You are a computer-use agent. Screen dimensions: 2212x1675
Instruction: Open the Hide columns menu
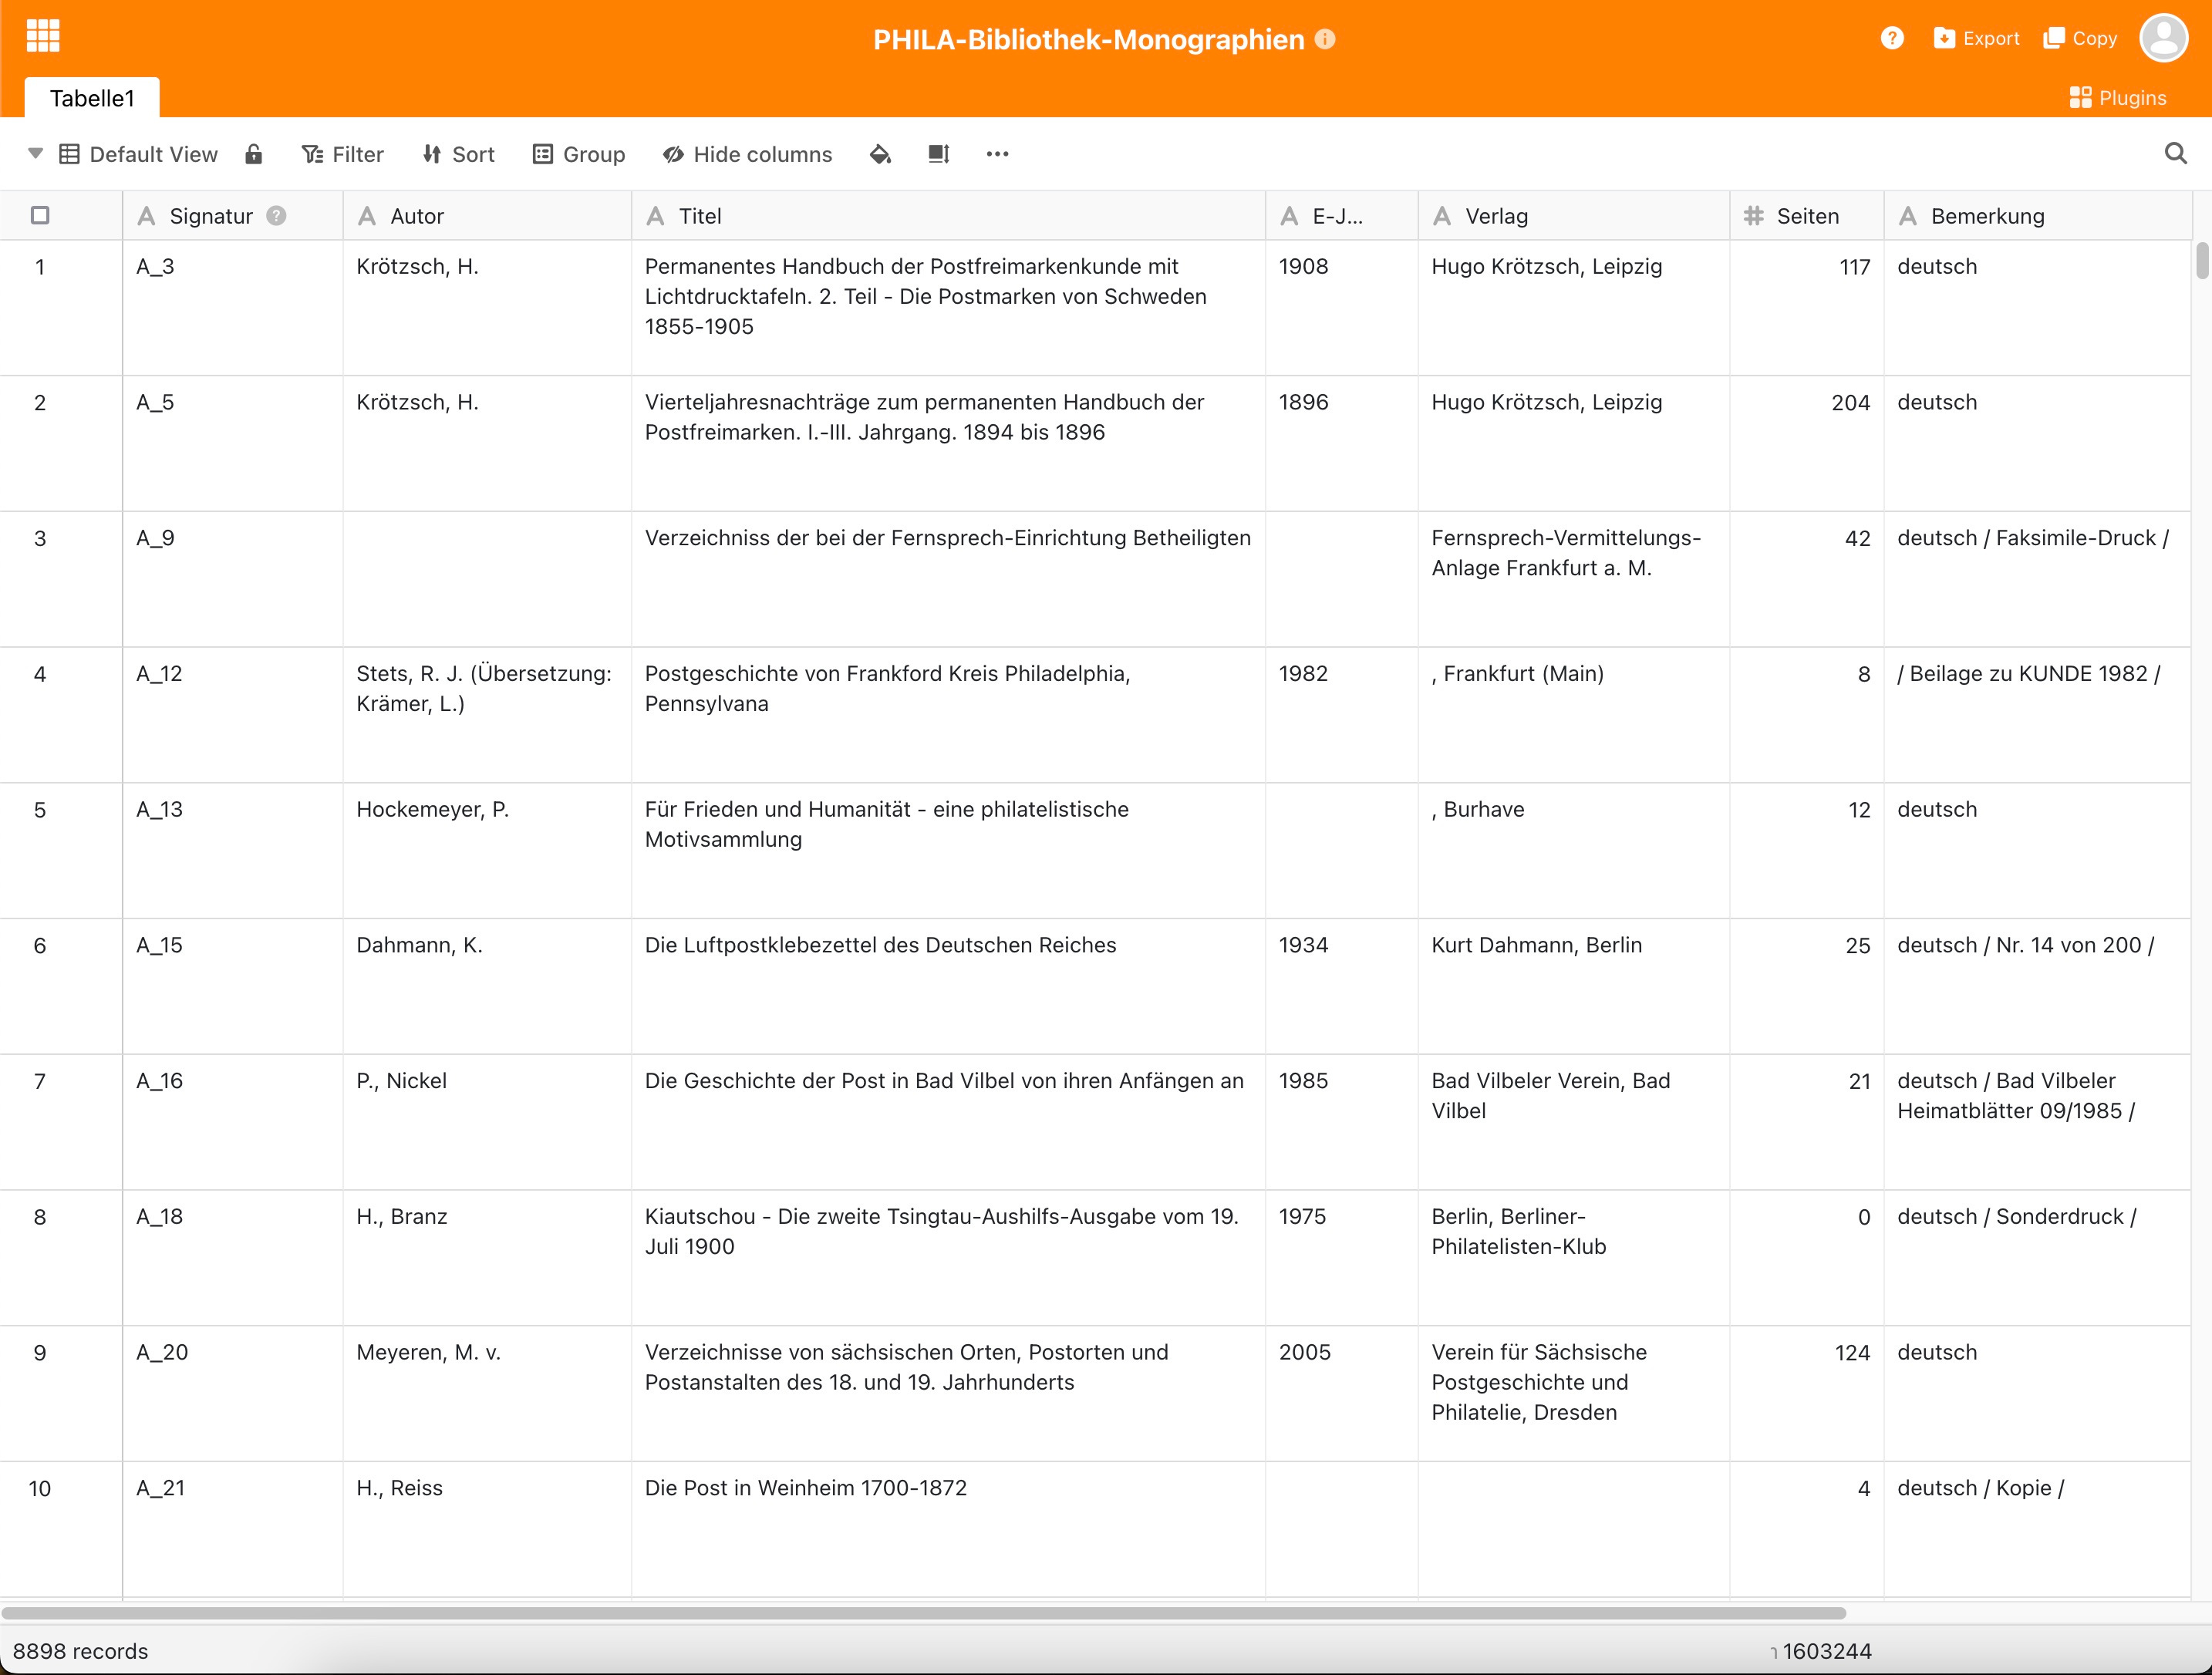coord(747,154)
